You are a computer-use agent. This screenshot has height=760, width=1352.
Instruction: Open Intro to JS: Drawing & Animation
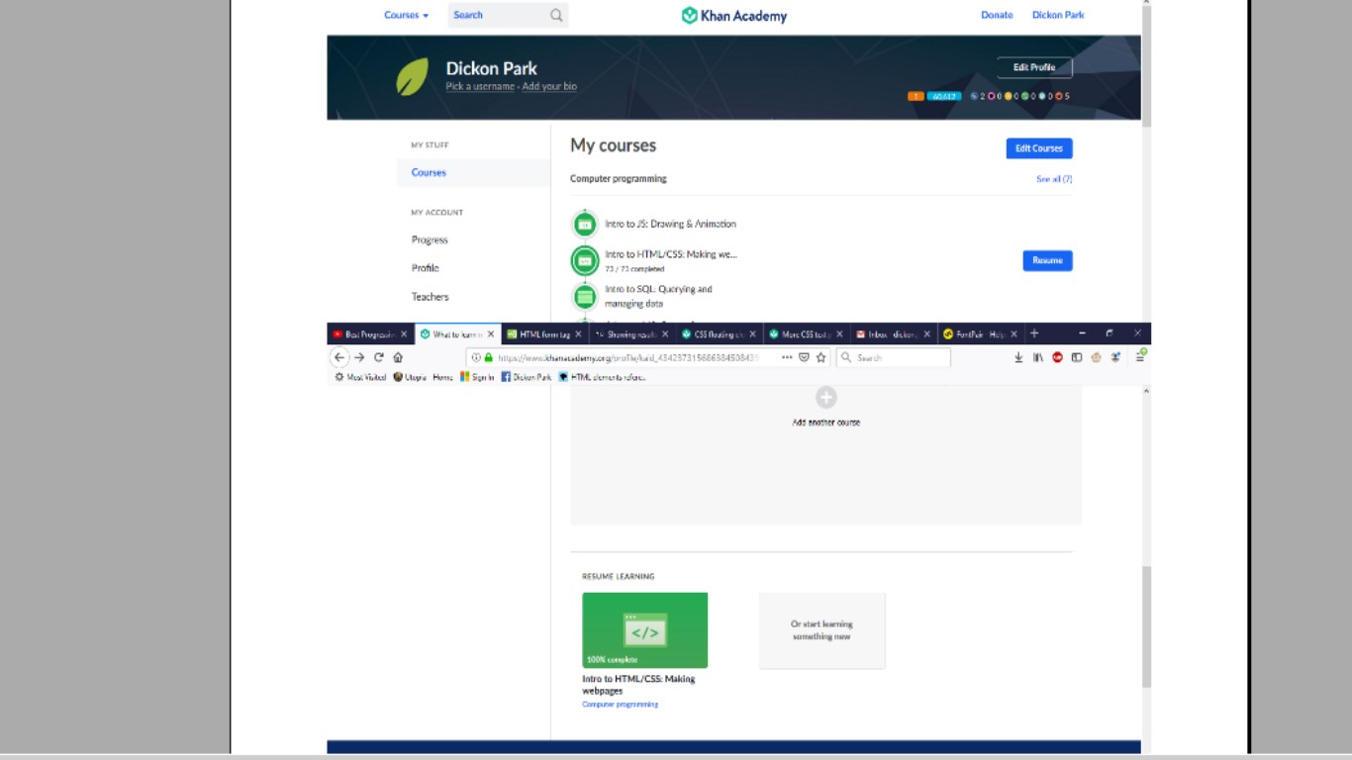[670, 225]
